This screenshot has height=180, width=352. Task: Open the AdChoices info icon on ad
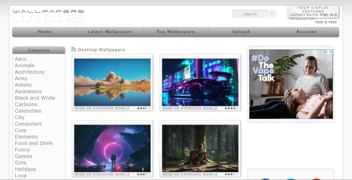point(326,52)
